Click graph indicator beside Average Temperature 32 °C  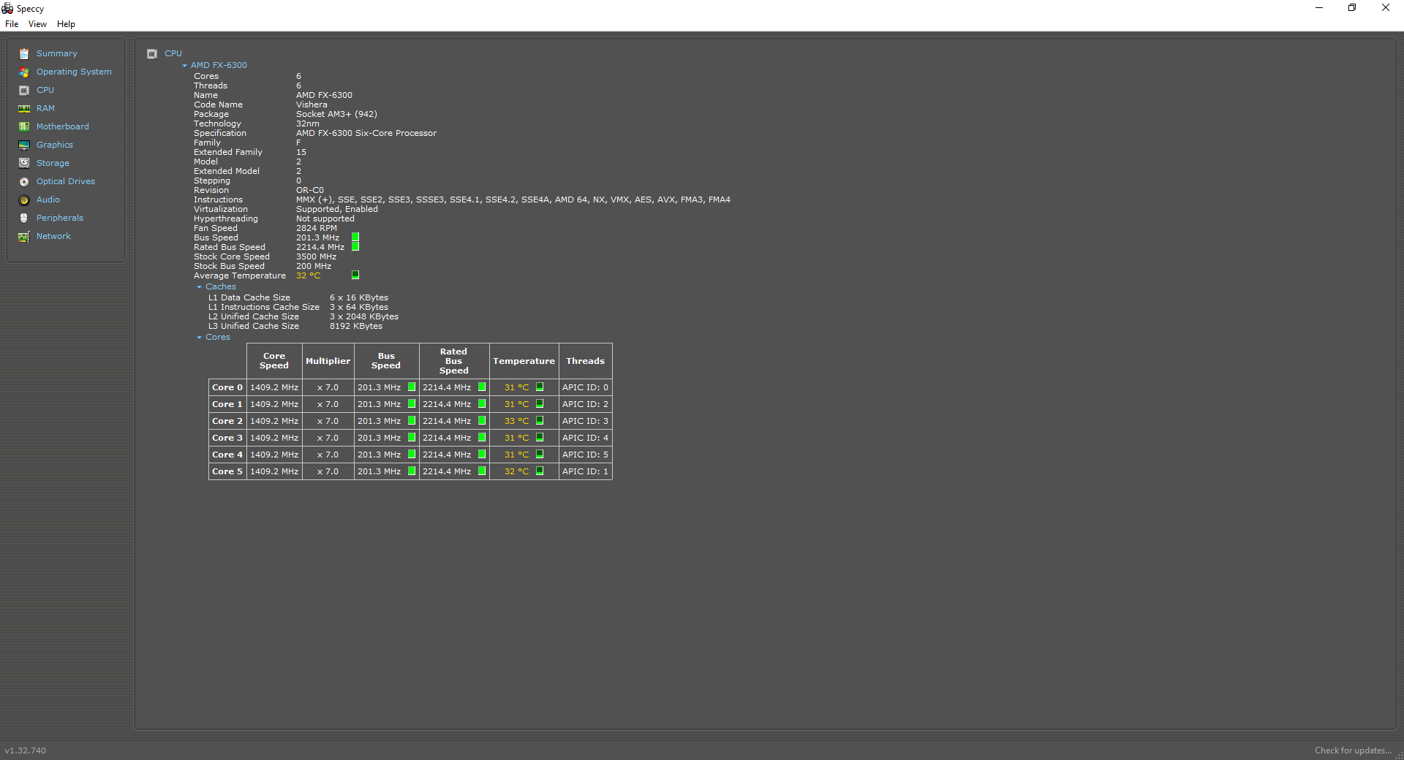coord(355,275)
